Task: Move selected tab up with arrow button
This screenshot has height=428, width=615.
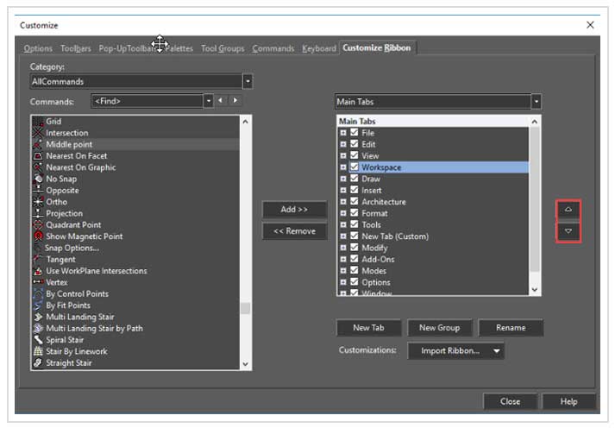Action: coord(568,210)
